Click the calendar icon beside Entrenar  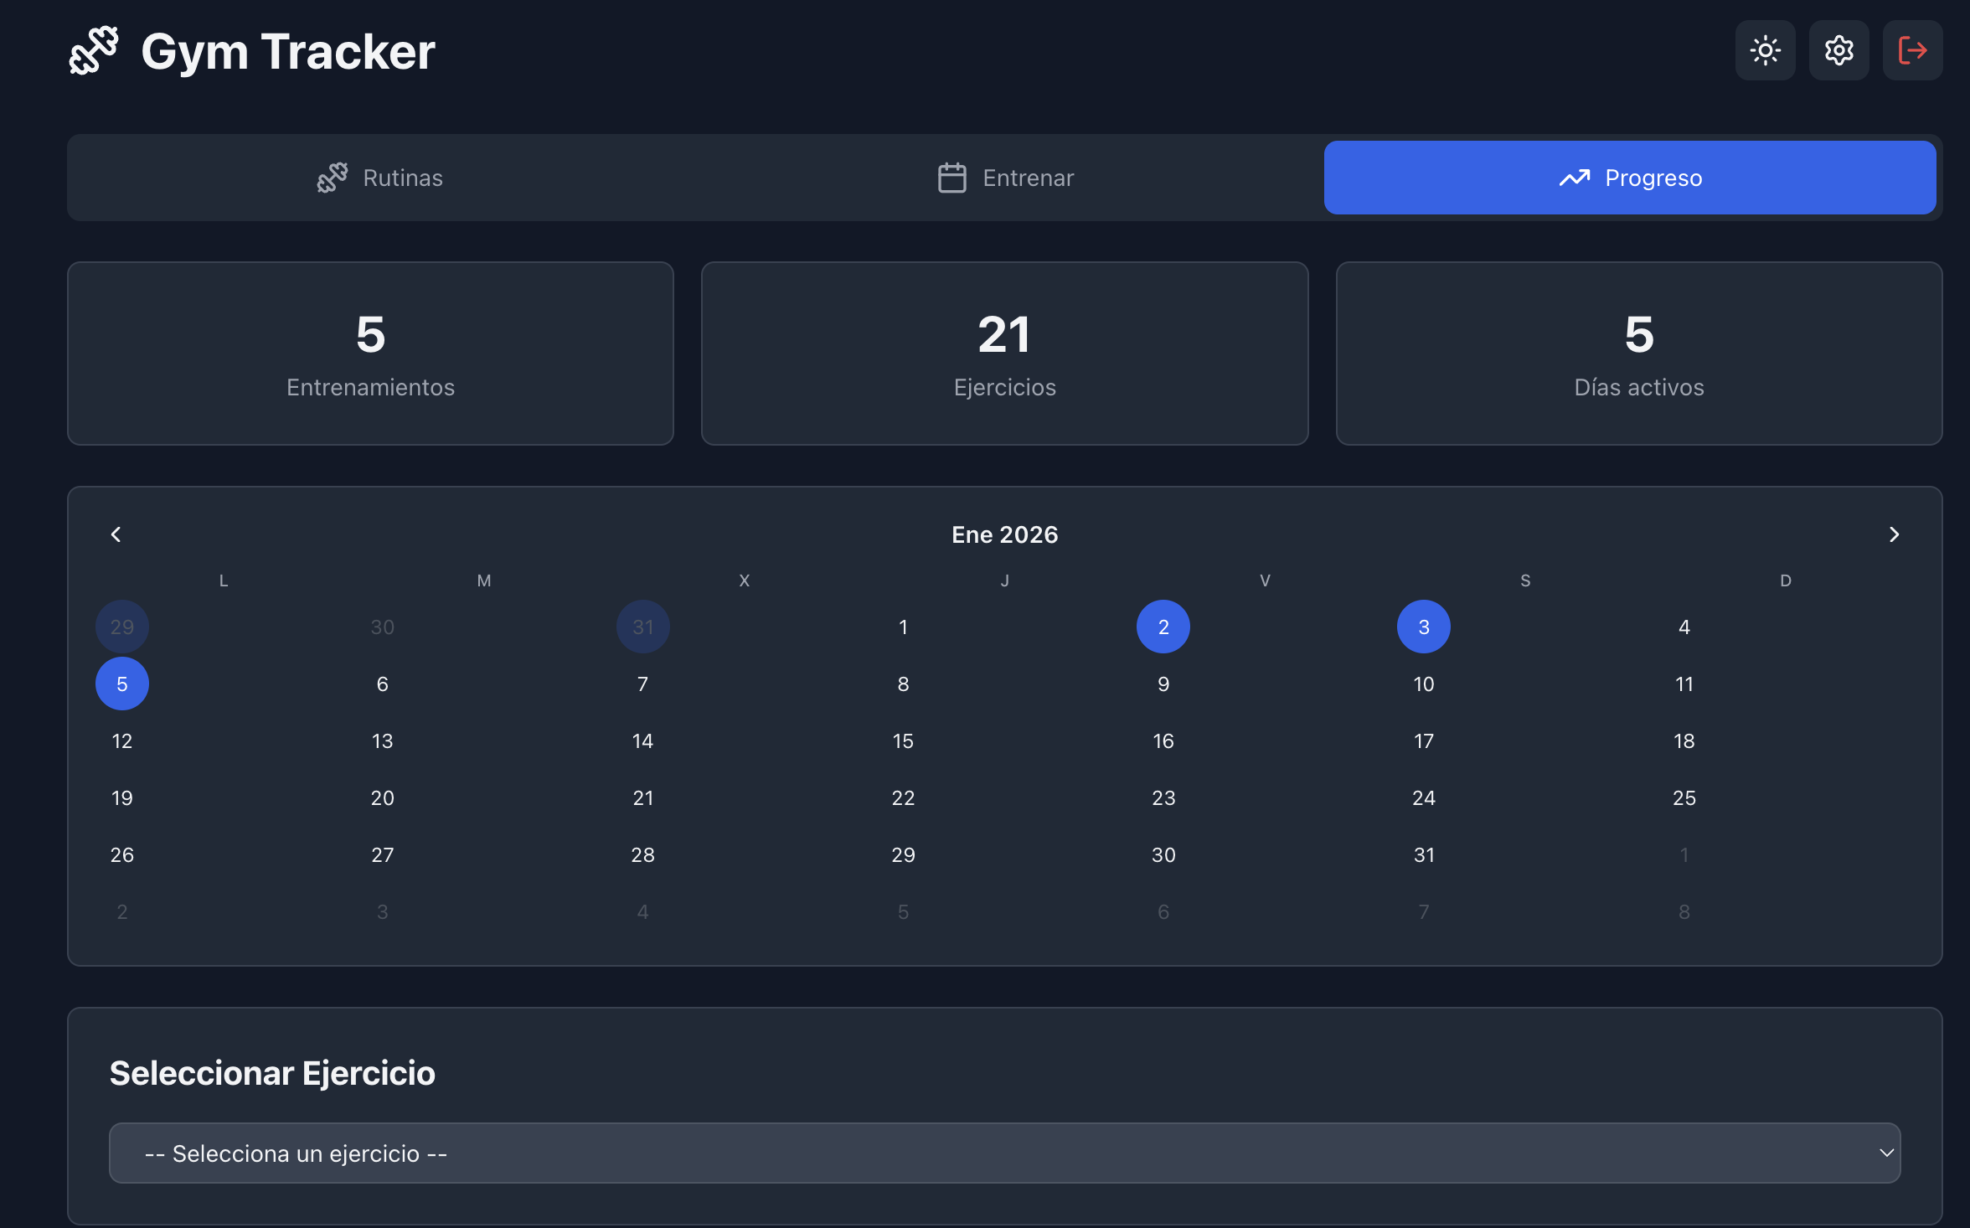(x=951, y=178)
